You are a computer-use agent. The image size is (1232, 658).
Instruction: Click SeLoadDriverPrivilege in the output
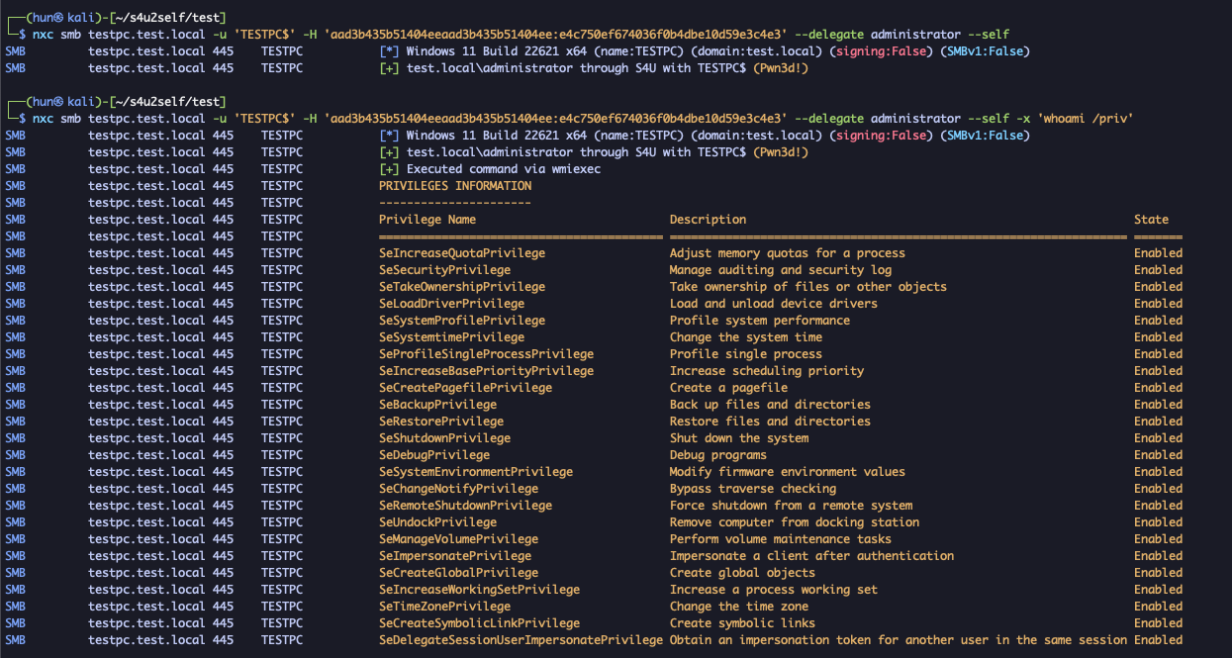[x=452, y=304]
